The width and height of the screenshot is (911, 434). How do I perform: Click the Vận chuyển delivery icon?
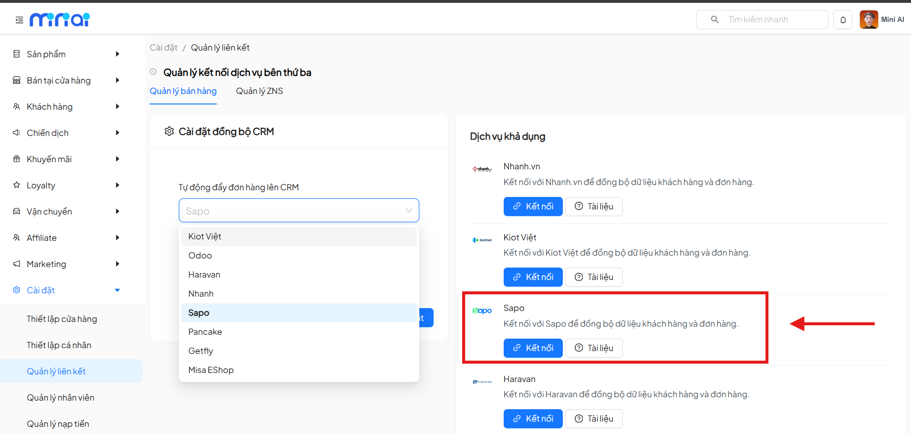pyautogui.click(x=16, y=211)
